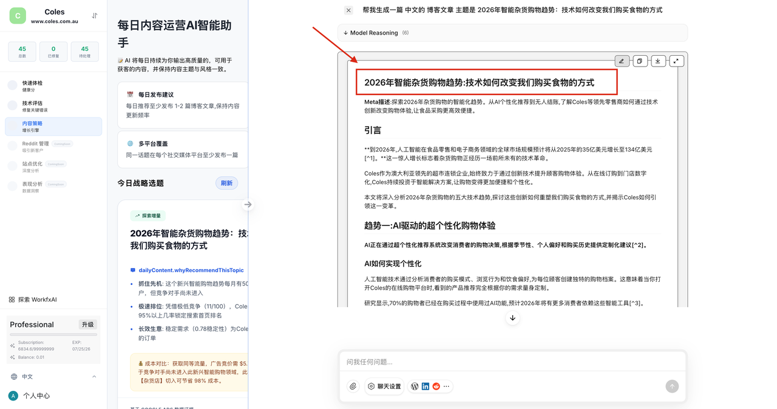The width and height of the screenshot is (777, 409).
Task: Open the 内容策略 sidebar item
Action: point(53,127)
